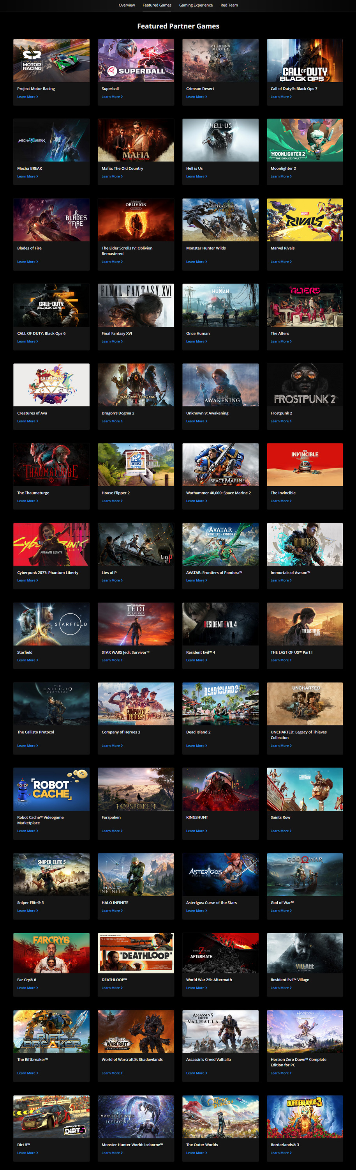Select the Superball game artwork
This screenshot has height=1170, width=356.
pyautogui.click(x=136, y=60)
